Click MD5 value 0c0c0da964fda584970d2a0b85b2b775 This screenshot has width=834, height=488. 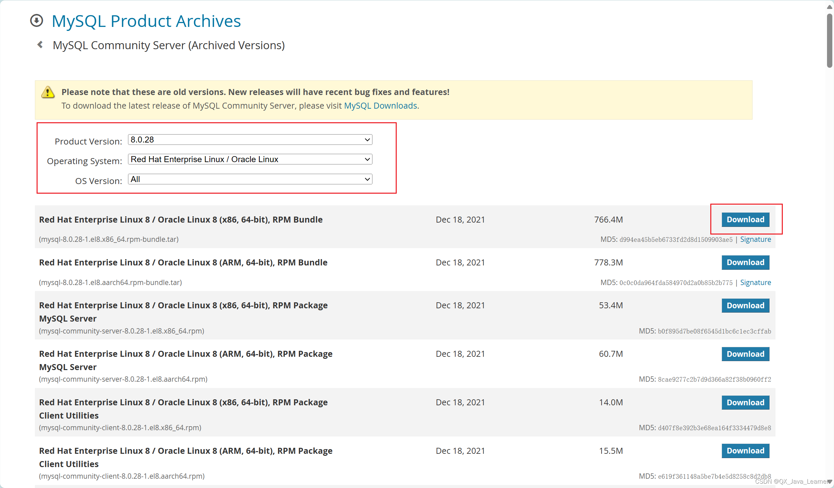676,283
